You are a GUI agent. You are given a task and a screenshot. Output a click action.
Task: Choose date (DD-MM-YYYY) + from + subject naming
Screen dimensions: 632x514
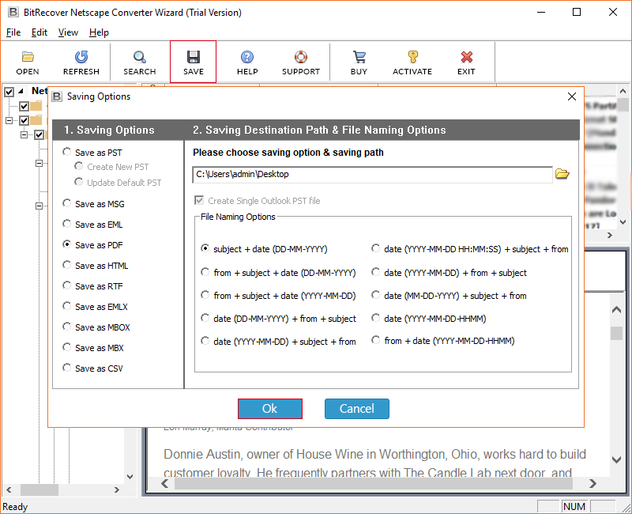point(279,319)
